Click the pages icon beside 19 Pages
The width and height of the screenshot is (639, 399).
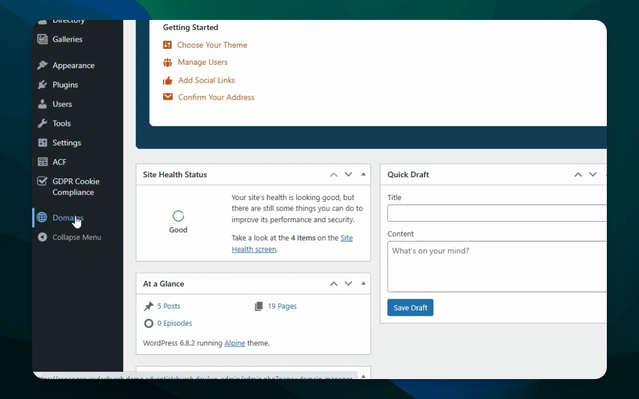(259, 306)
